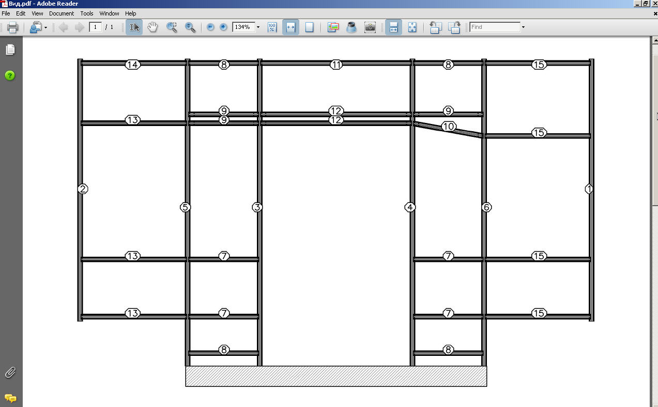Click the Zoom Out minus button

(210, 27)
